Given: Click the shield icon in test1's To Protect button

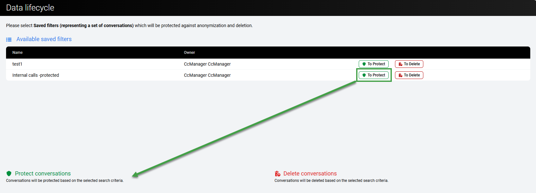Looking at the screenshot, I should pos(364,64).
